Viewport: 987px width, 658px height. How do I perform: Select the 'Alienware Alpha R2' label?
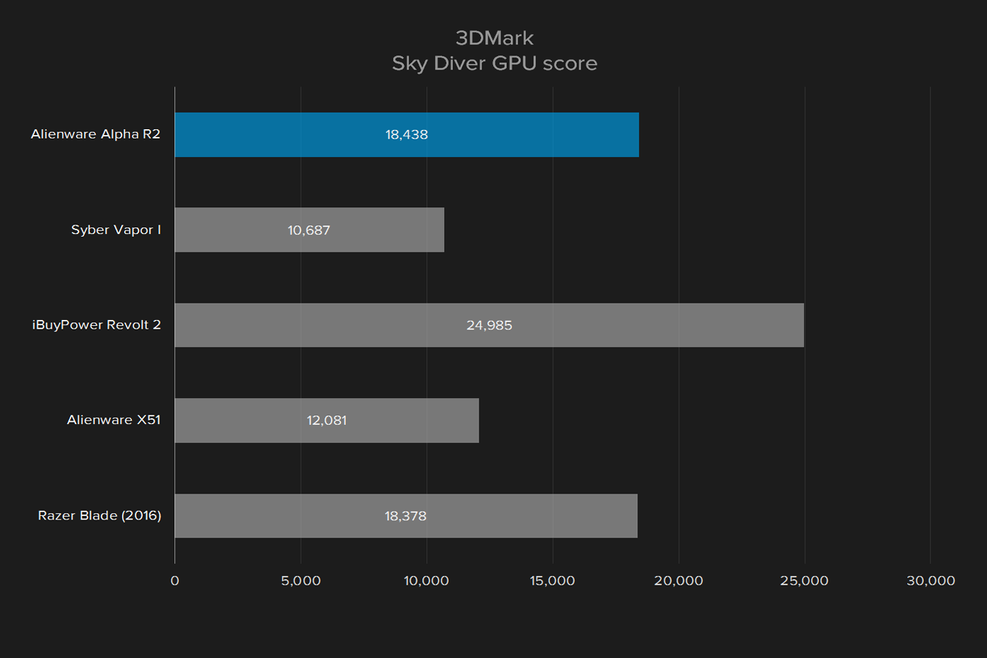(95, 134)
